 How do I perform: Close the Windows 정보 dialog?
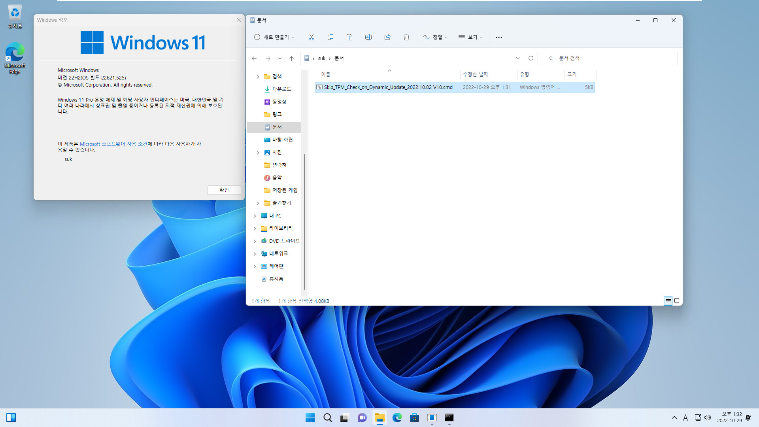[239, 20]
